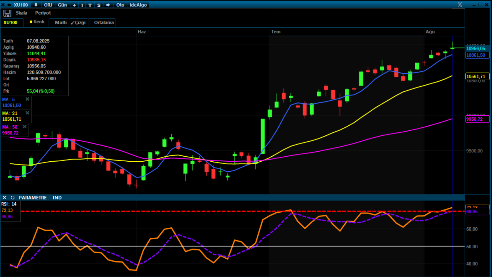Screen dimensions: 492x277
Task: Open the Gün period selector
Action: click(x=62, y=5)
